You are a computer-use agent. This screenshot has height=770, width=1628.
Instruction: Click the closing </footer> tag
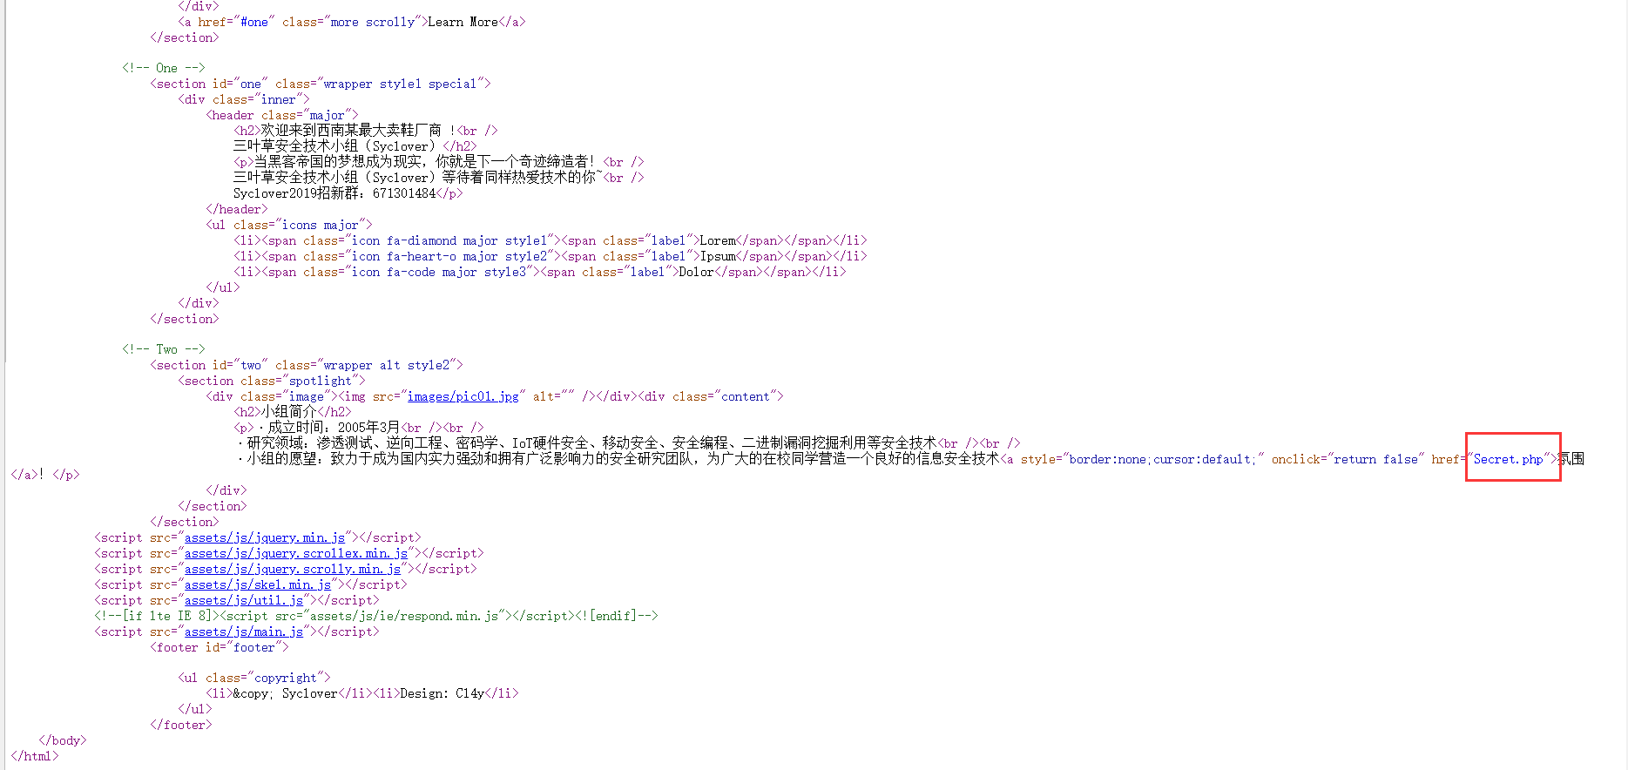181,725
